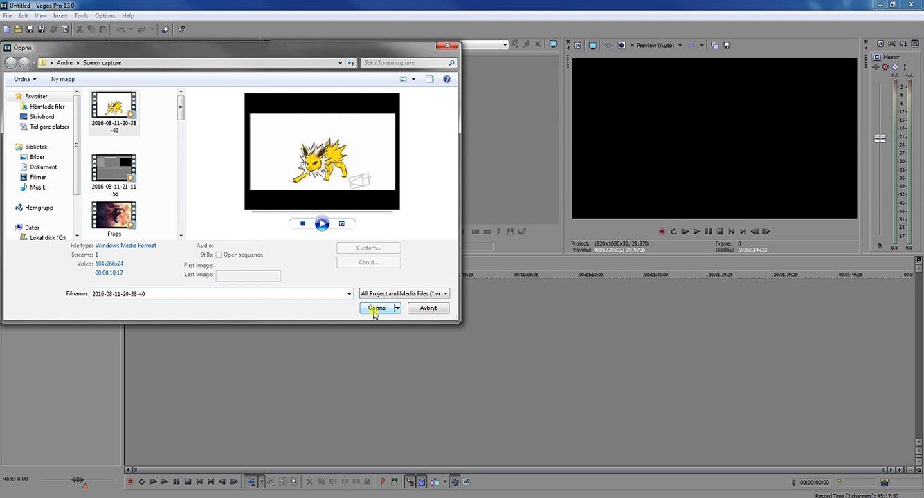Toggle loop playback on timeline transport bar
Screen dimensions: 924x498
coord(141,481)
